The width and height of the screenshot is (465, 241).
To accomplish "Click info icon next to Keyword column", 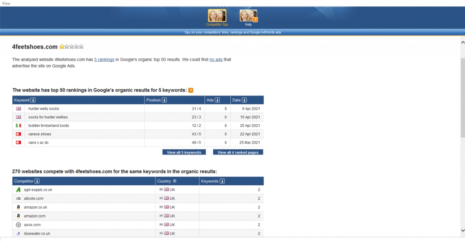I will point(33,100).
